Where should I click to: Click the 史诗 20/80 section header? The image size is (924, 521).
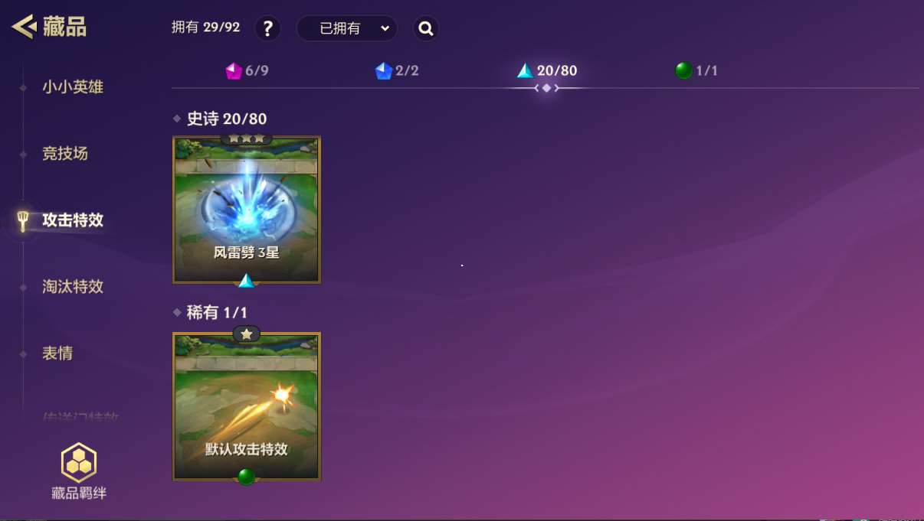(x=227, y=119)
